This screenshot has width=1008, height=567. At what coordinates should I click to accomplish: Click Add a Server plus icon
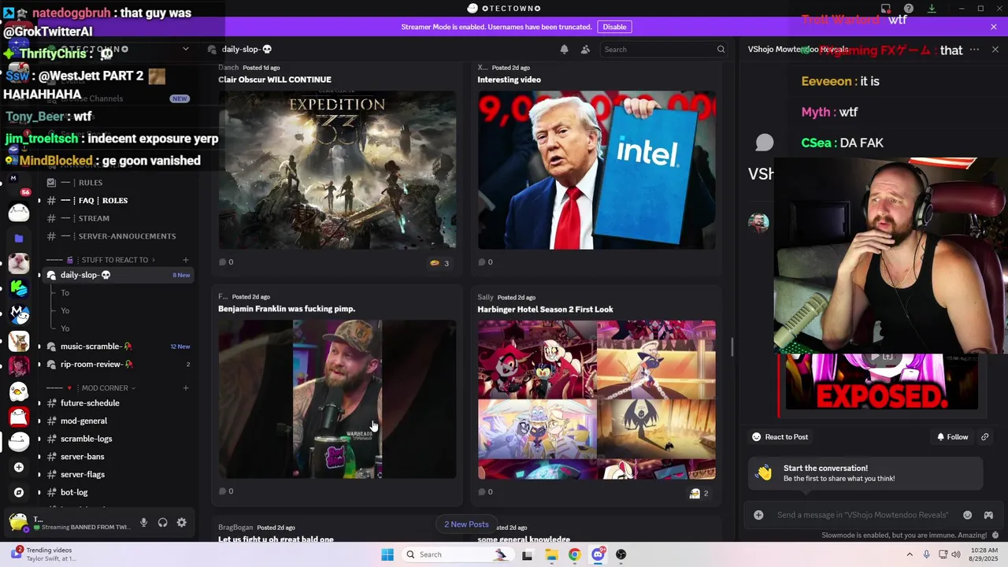click(19, 467)
